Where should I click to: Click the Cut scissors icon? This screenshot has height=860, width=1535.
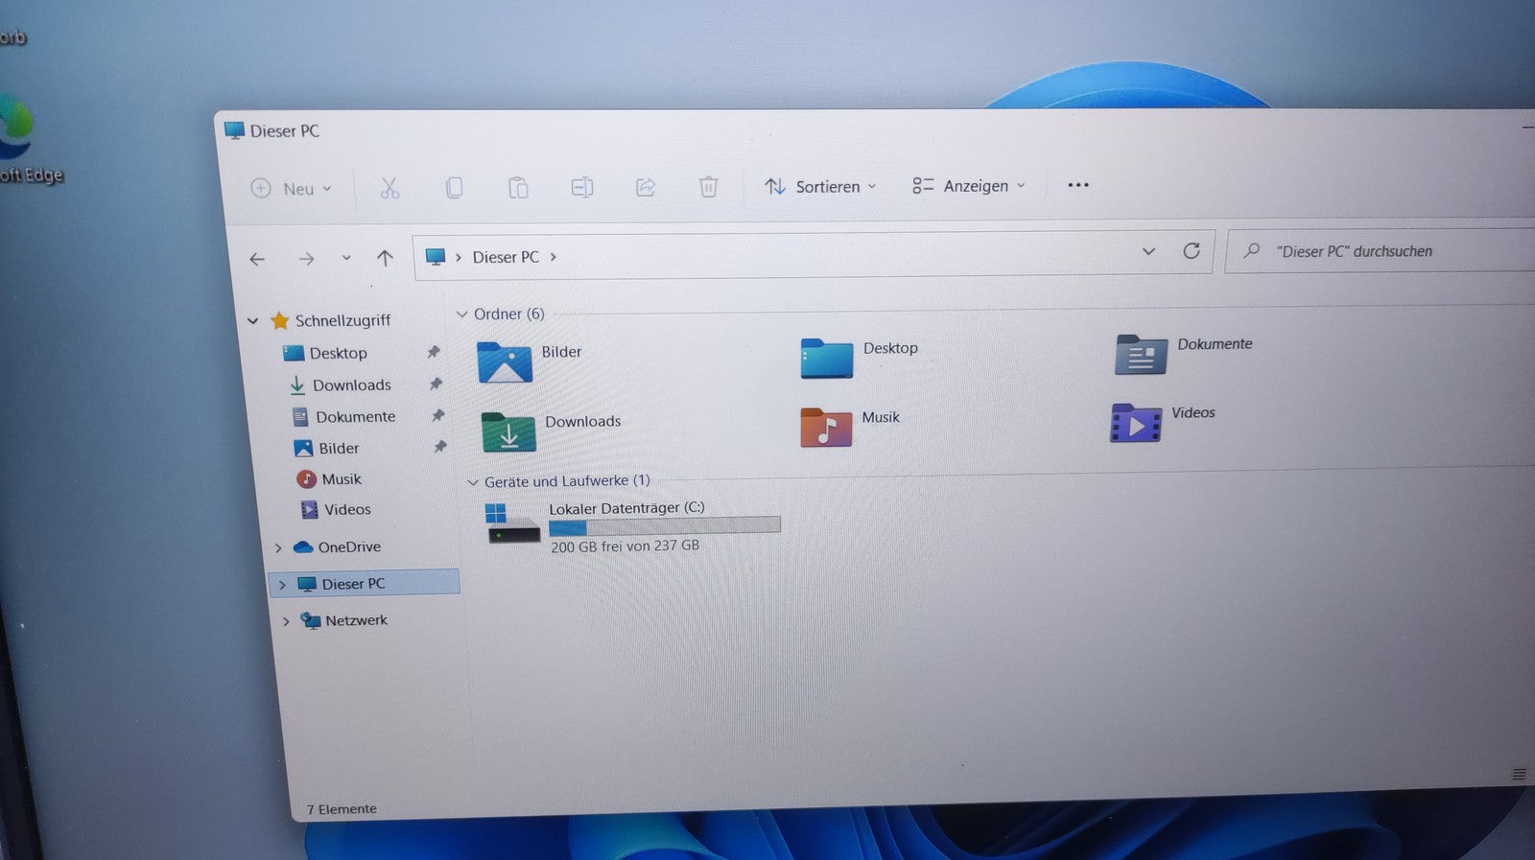coord(389,188)
